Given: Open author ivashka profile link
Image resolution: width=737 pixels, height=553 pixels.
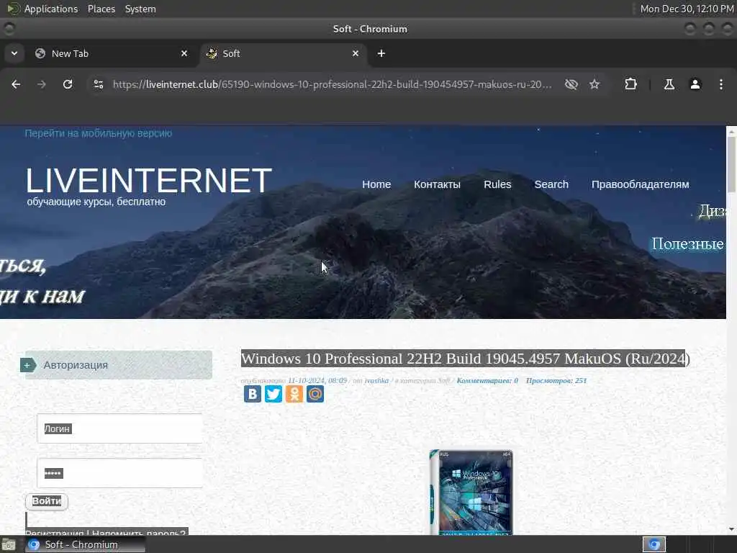Looking at the screenshot, I should pyautogui.click(x=376, y=380).
